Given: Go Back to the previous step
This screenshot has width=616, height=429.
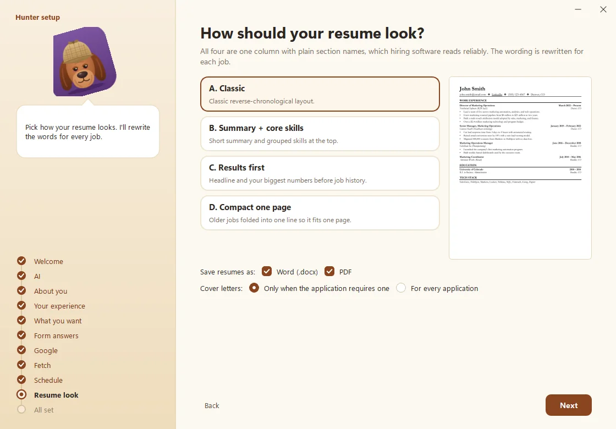Looking at the screenshot, I should click(x=212, y=405).
